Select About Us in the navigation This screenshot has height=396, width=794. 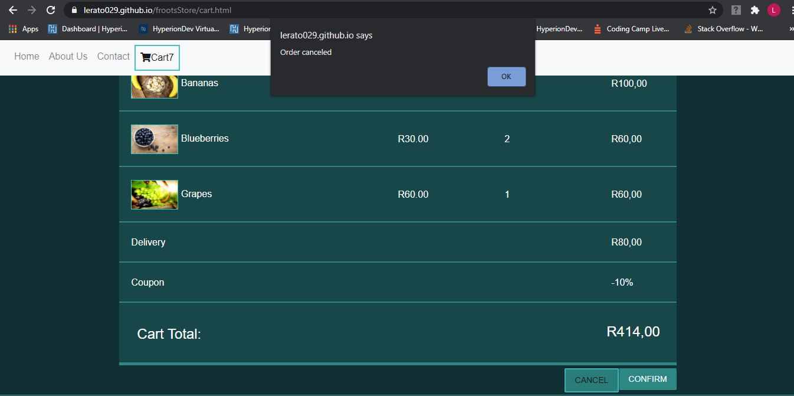[x=68, y=56]
